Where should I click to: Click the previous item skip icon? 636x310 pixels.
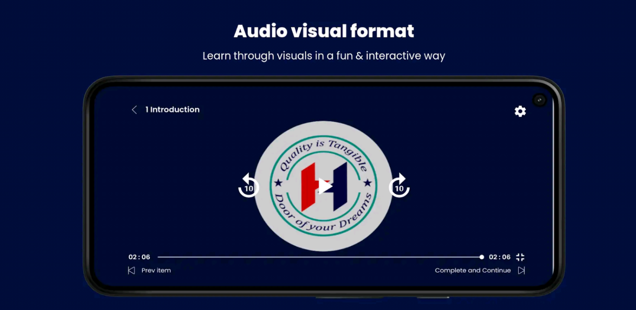coord(131,270)
